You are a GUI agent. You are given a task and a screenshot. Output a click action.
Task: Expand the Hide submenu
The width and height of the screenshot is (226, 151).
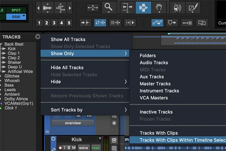pyautogui.click(x=85, y=82)
